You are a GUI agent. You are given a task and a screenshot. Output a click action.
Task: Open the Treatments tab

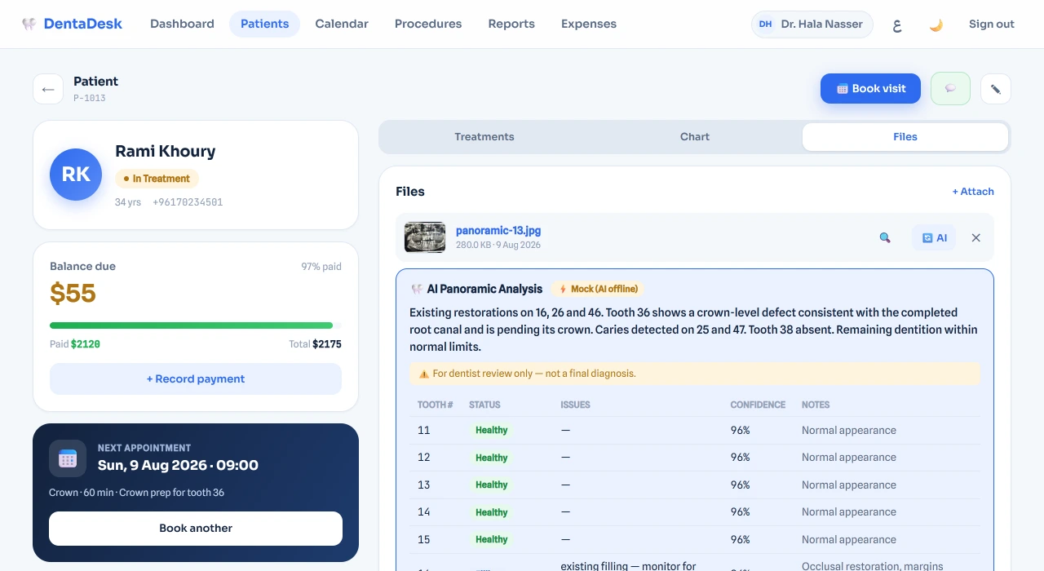point(484,137)
